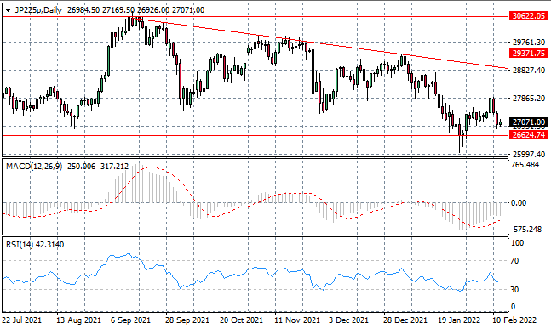This screenshot has width=551, height=329.
Task: Click the 28827.40 price axis value
Action: point(529,71)
